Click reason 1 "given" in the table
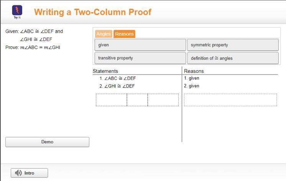 point(192,78)
